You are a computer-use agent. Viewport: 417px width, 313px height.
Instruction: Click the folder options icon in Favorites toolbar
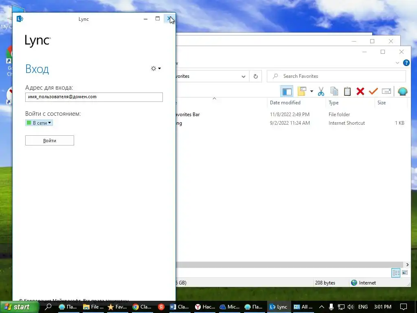pos(302,91)
